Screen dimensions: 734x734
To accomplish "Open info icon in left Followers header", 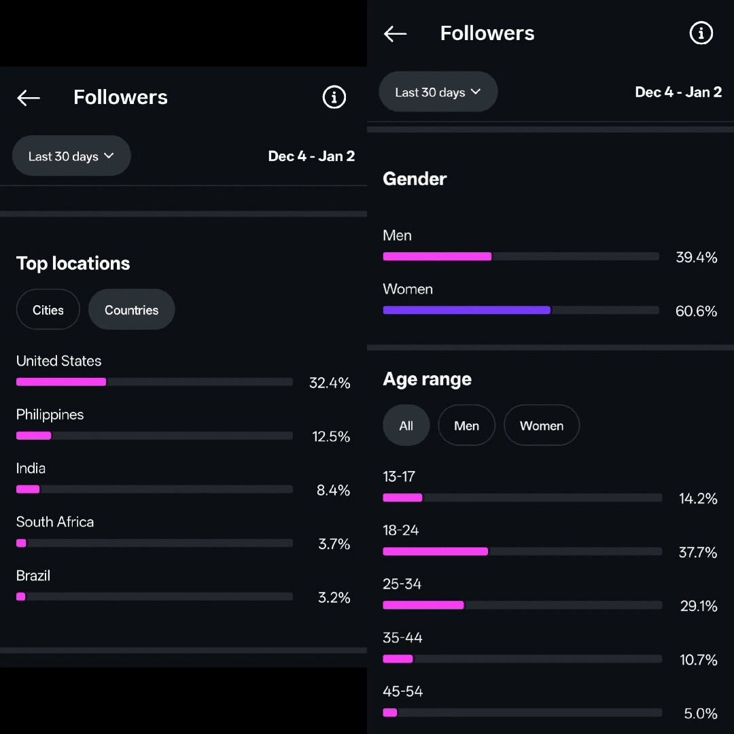I will click(334, 98).
